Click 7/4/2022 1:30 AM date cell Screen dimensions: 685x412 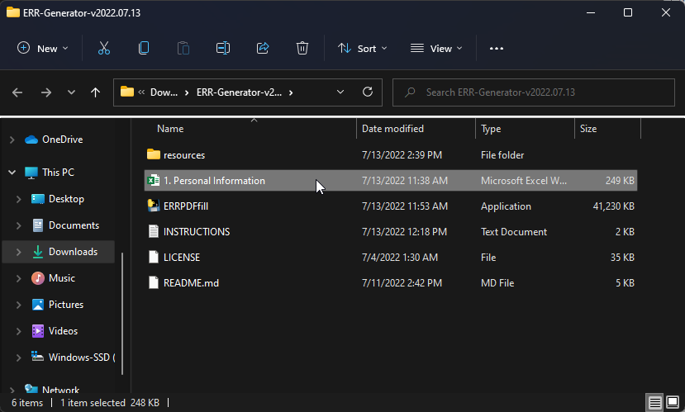400,258
